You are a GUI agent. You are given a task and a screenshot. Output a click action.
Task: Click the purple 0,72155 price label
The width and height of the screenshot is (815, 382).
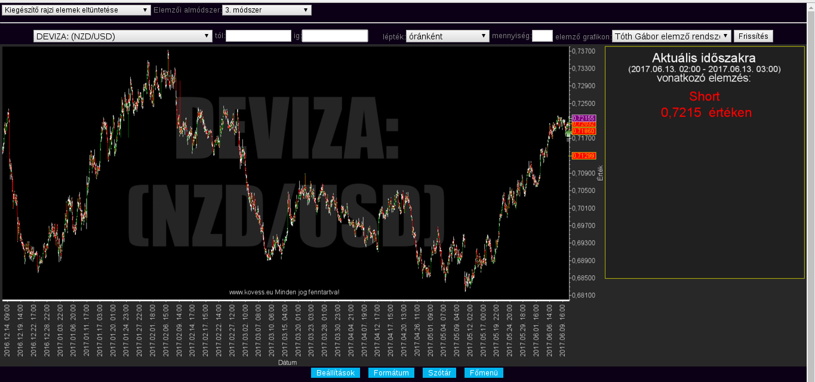click(x=583, y=118)
